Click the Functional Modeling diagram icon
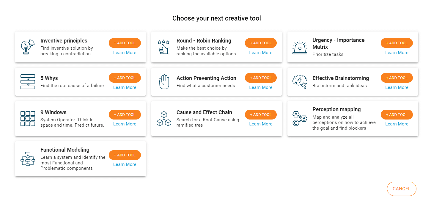Image resolution: width=431 pixels, height=198 pixels. [28, 159]
